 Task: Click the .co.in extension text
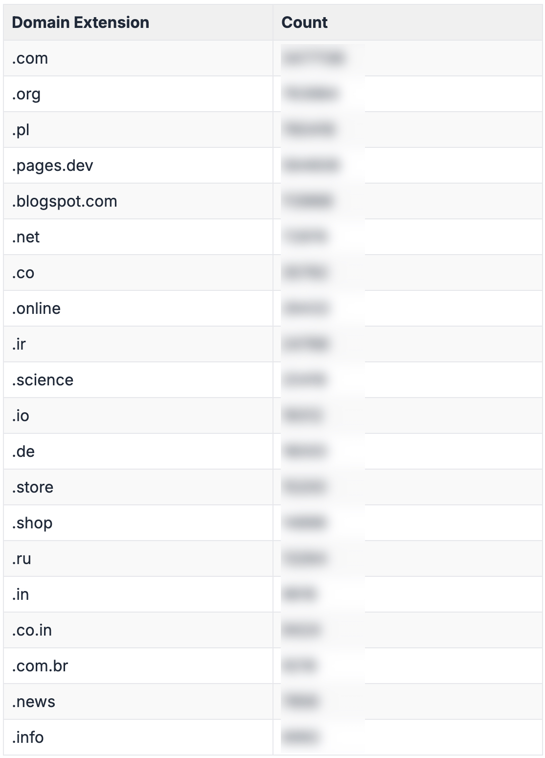click(32, 630)
